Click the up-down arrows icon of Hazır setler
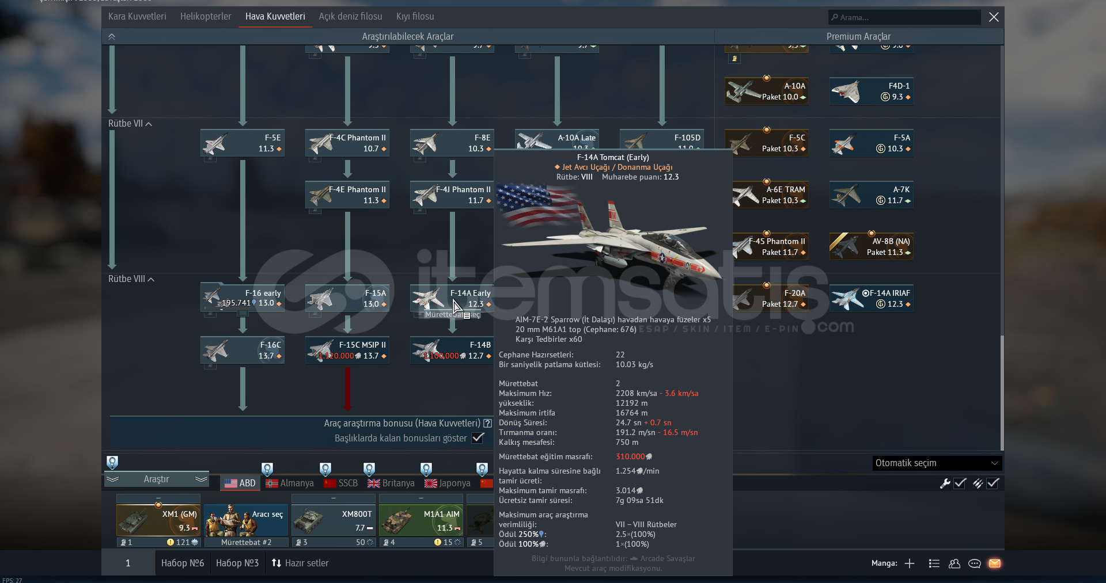Screen dimensions: 1106x583 [x=276, y=563]
